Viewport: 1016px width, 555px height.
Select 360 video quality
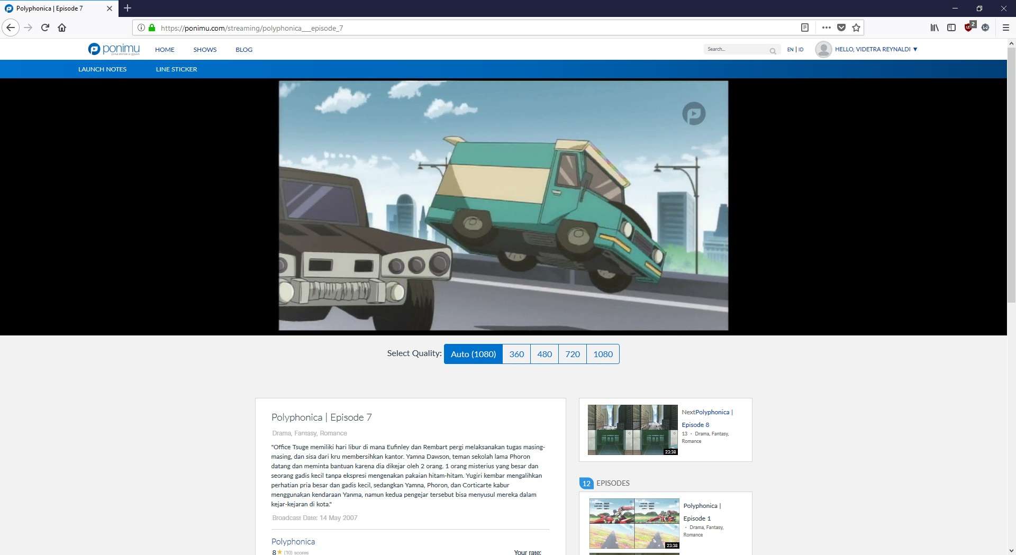[x=516, y=354]
